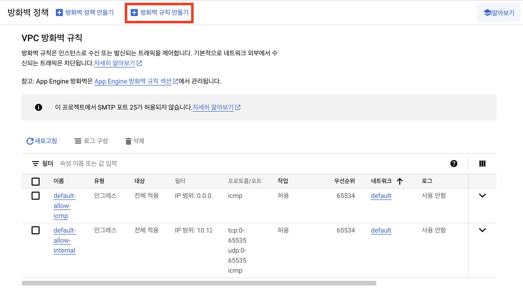Image resolution: width=523 pixels, height=293 pixels.
Task: Click the filter (필터) icon
Action: pyautogui.click(x=35, y=164)
